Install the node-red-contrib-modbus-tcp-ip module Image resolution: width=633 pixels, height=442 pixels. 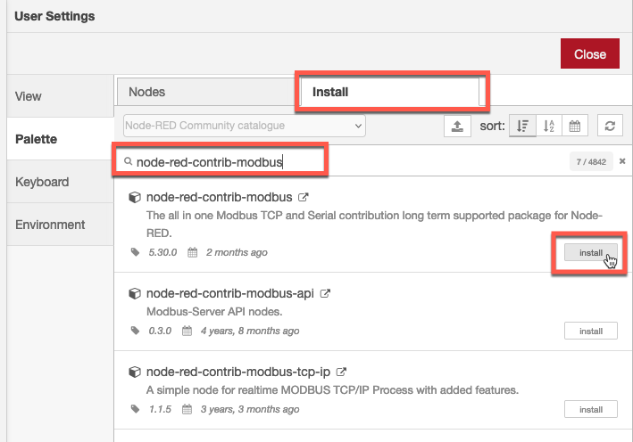(x=591, y=409)
